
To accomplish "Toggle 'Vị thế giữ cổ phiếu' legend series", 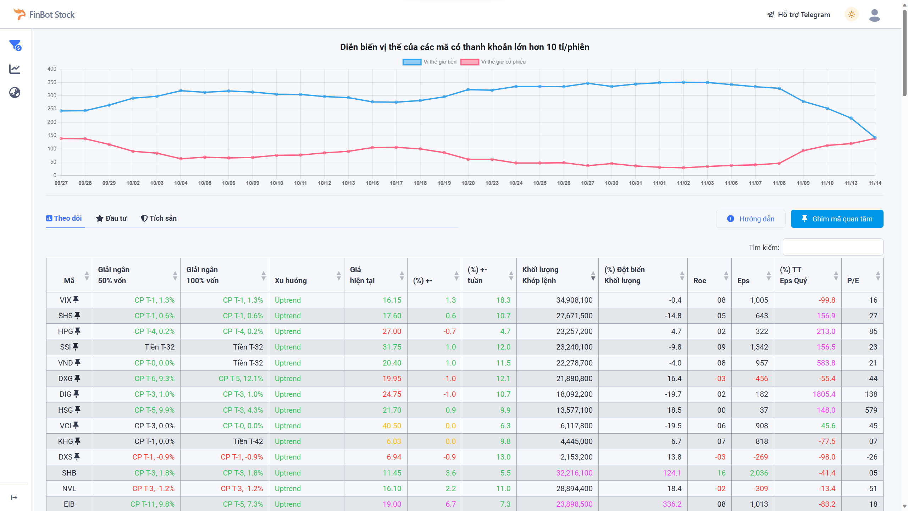I will pos(493,62).
